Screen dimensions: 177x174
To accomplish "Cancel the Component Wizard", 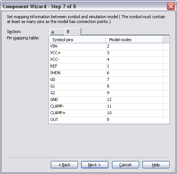I will pos(125,165).
